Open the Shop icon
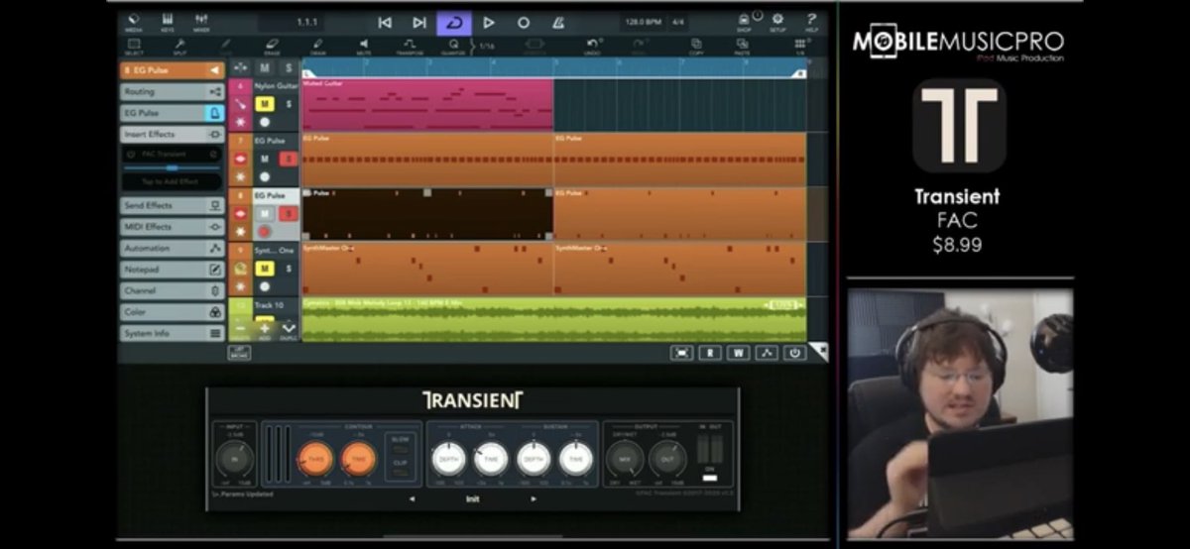This screenshot has width=1190, height=549. 744,22
